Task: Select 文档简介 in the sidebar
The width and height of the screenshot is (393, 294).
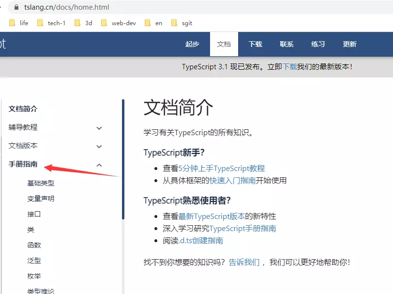Action: click(x=23, y=109)
